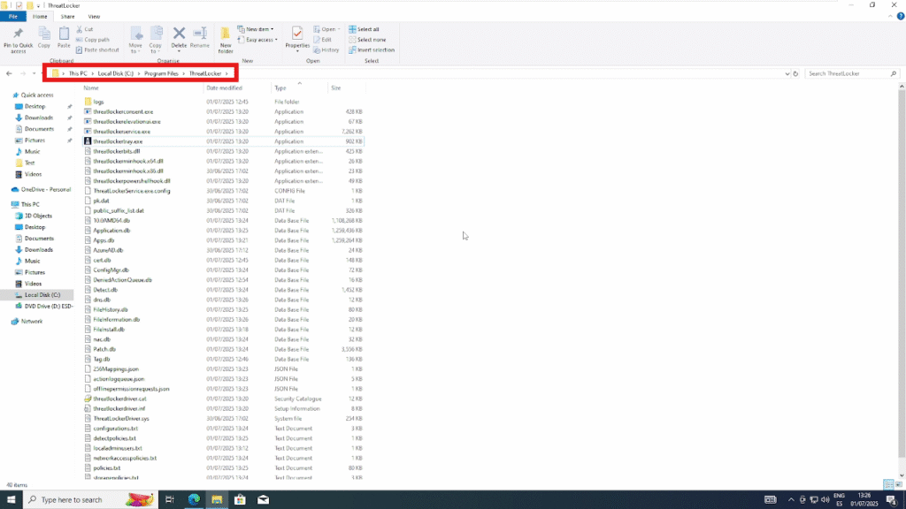Sort by the Size column header
Image resolution: width=906 pixels, height=509 pixels.
point(346,87)
